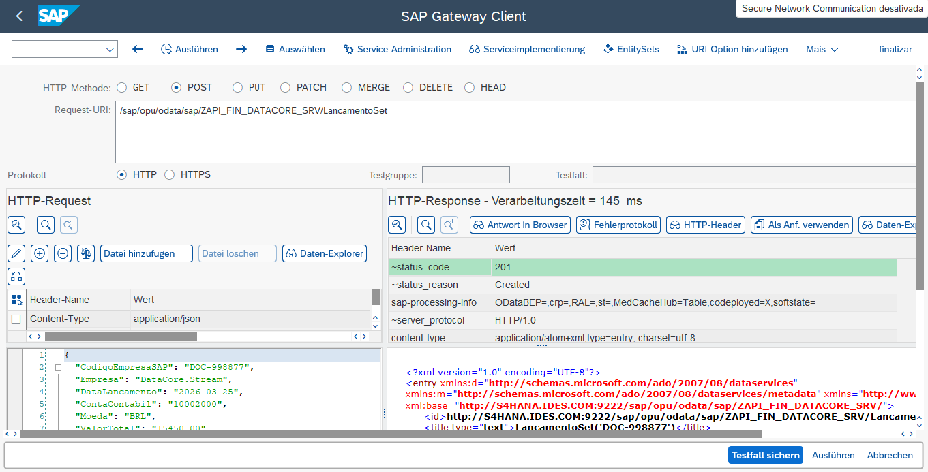Click Antwort in Browser
This screenshot has height=472, width=928.
point(520,225)
